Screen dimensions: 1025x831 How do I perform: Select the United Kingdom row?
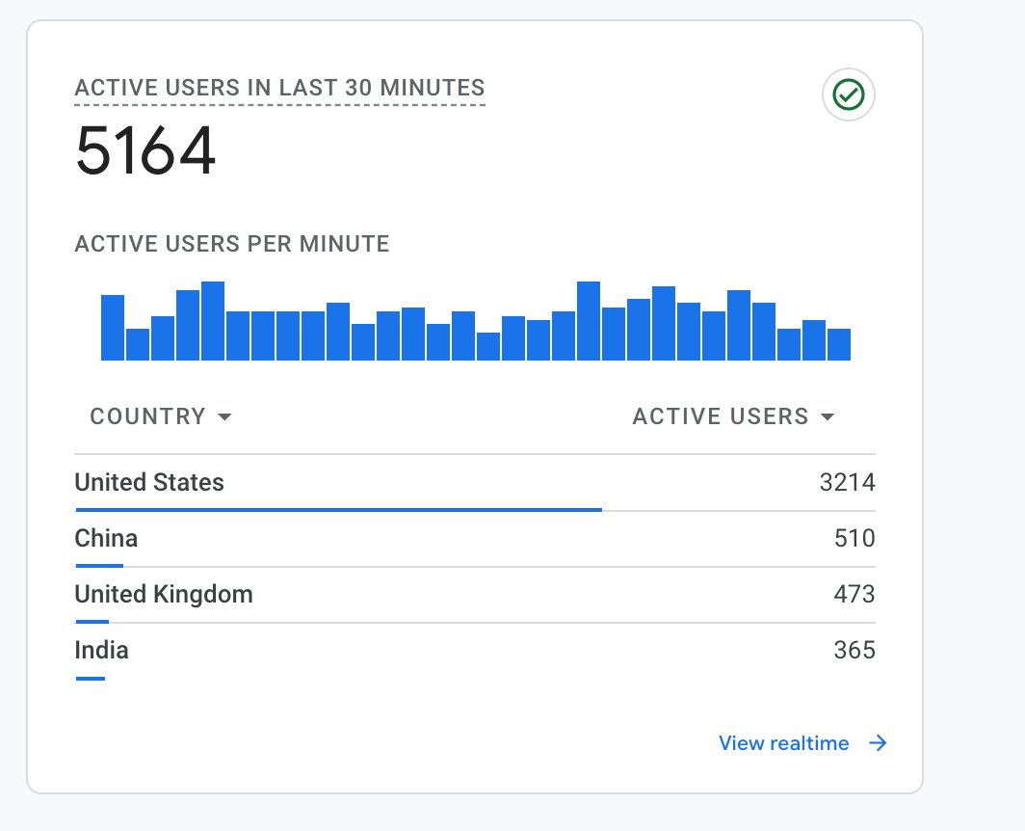tap(475, 595)
